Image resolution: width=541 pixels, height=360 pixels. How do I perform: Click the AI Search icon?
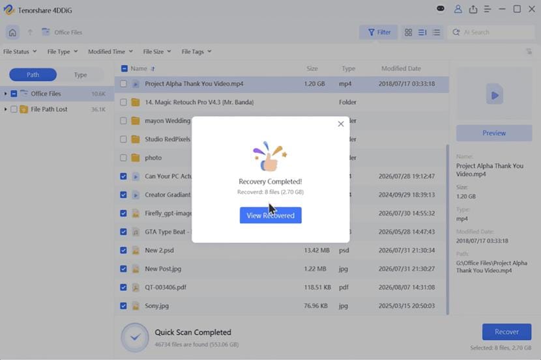tap(456, 33)
